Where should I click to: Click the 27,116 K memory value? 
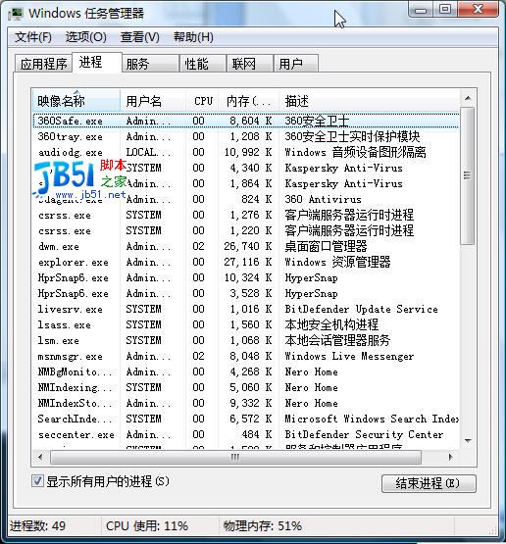coord(248,263)
